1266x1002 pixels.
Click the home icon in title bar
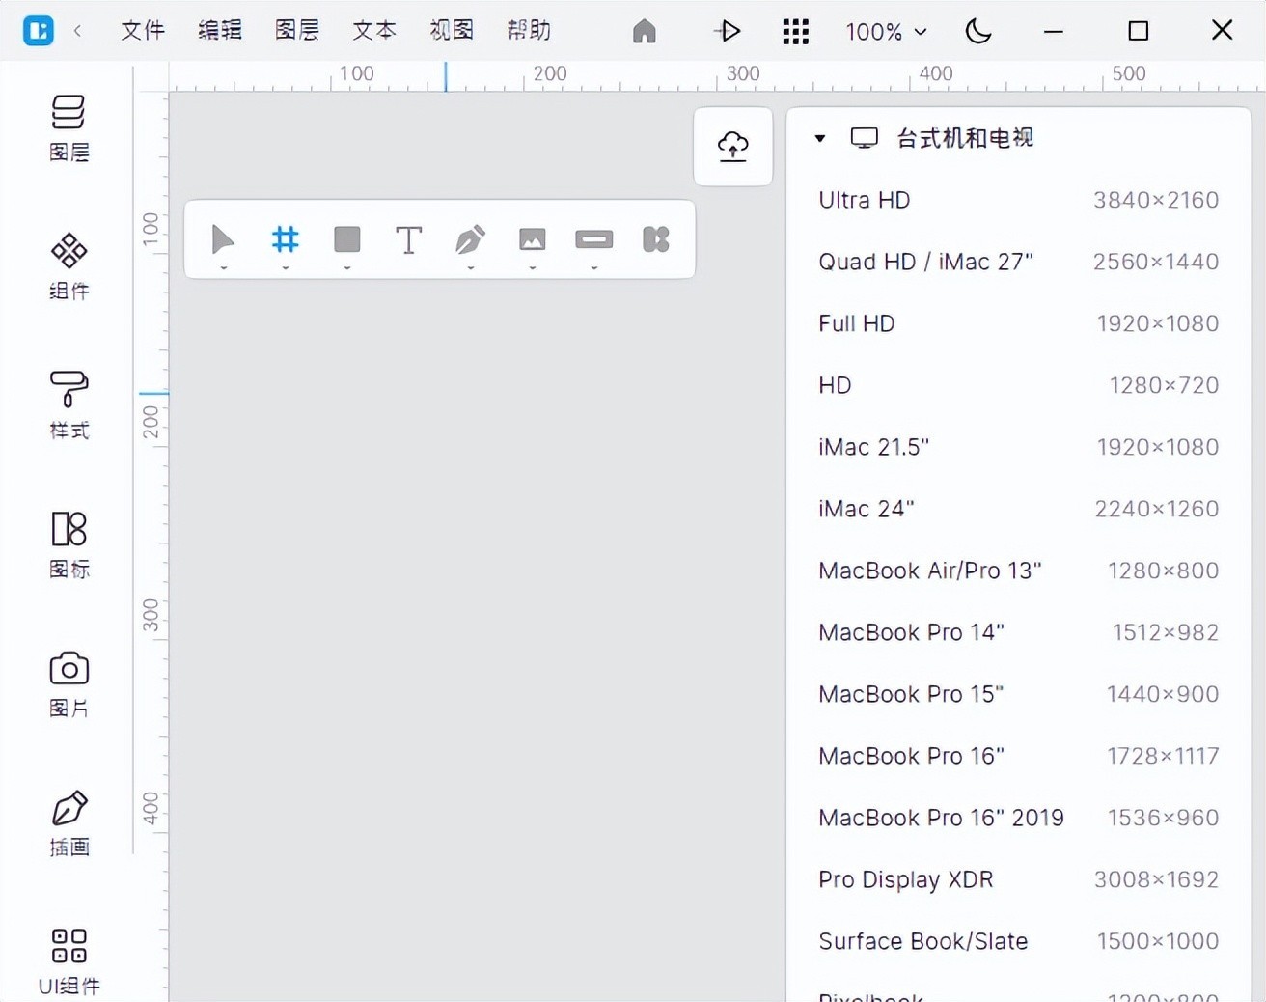(x=645, y=31)
